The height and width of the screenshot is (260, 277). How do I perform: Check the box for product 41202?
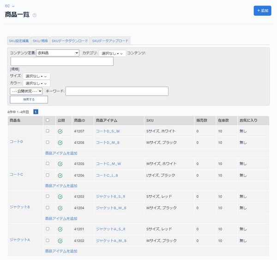coord(48,241)
